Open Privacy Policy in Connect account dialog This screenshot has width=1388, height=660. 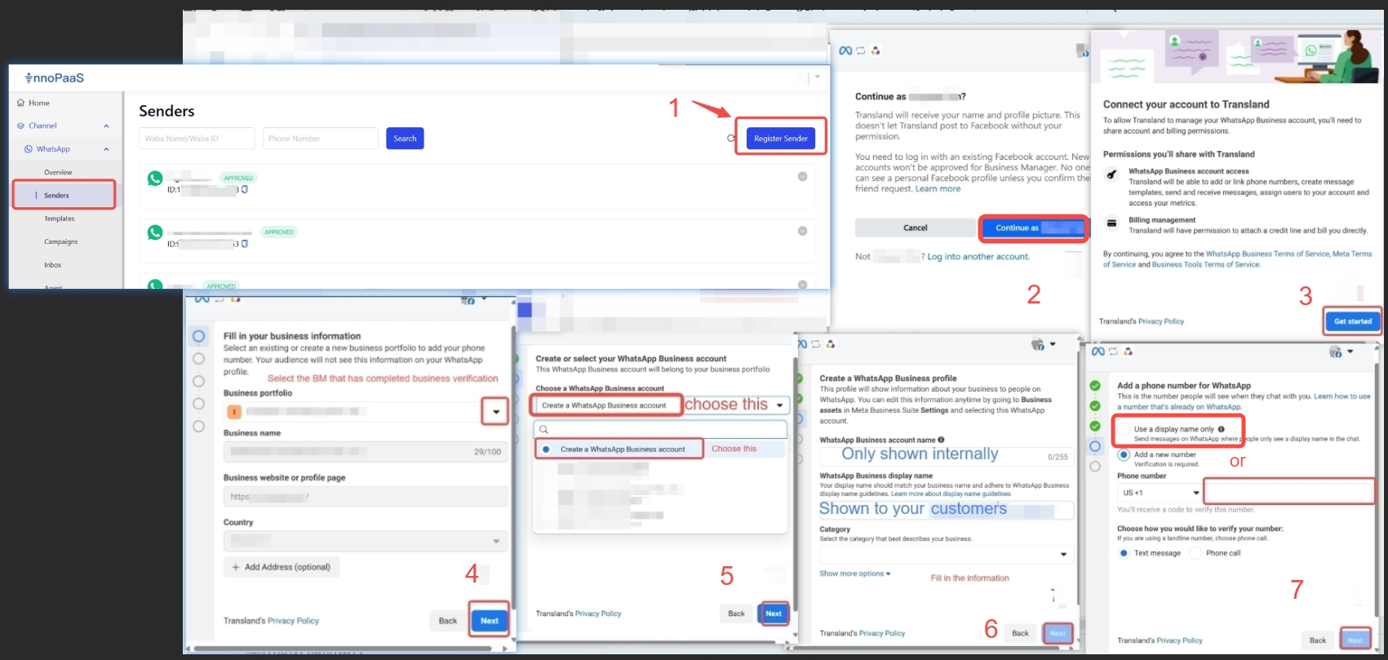1161,321
